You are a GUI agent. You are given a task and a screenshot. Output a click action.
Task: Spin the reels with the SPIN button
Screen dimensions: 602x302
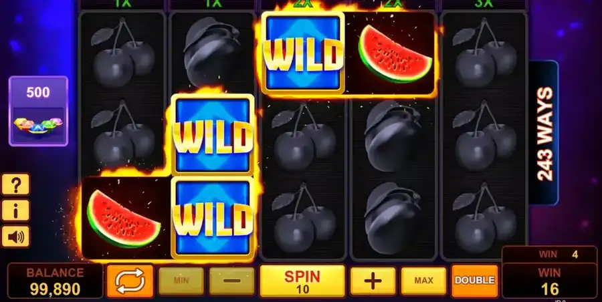tap(302, 281)
